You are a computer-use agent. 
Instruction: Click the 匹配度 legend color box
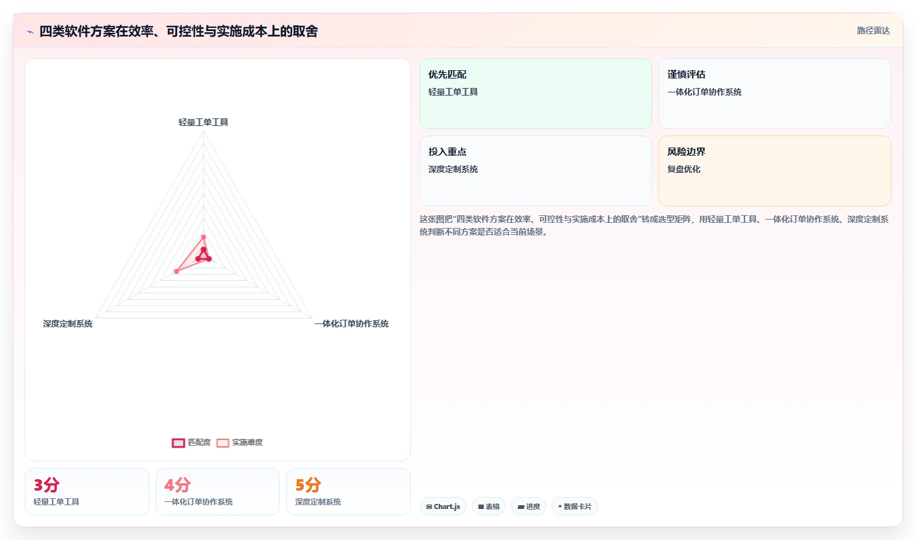pyautogui.click(x=178, y=443)
